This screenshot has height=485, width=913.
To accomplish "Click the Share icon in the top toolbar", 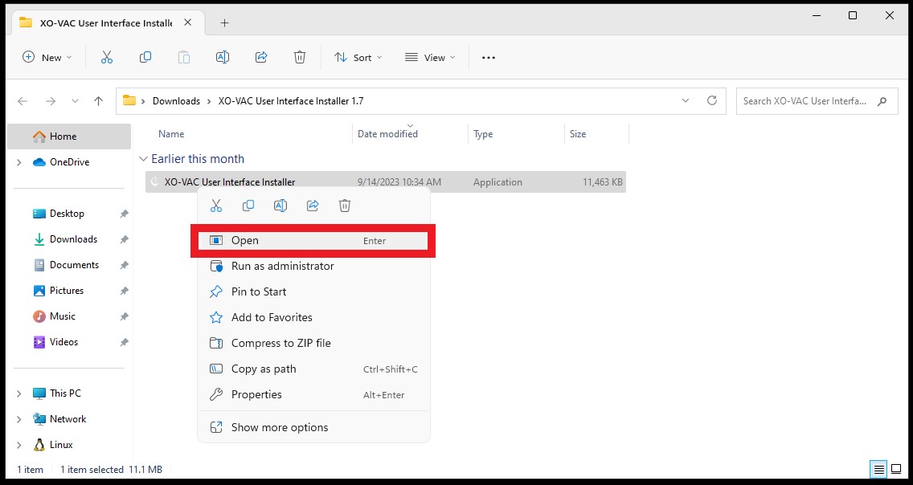I will point(261,57).
